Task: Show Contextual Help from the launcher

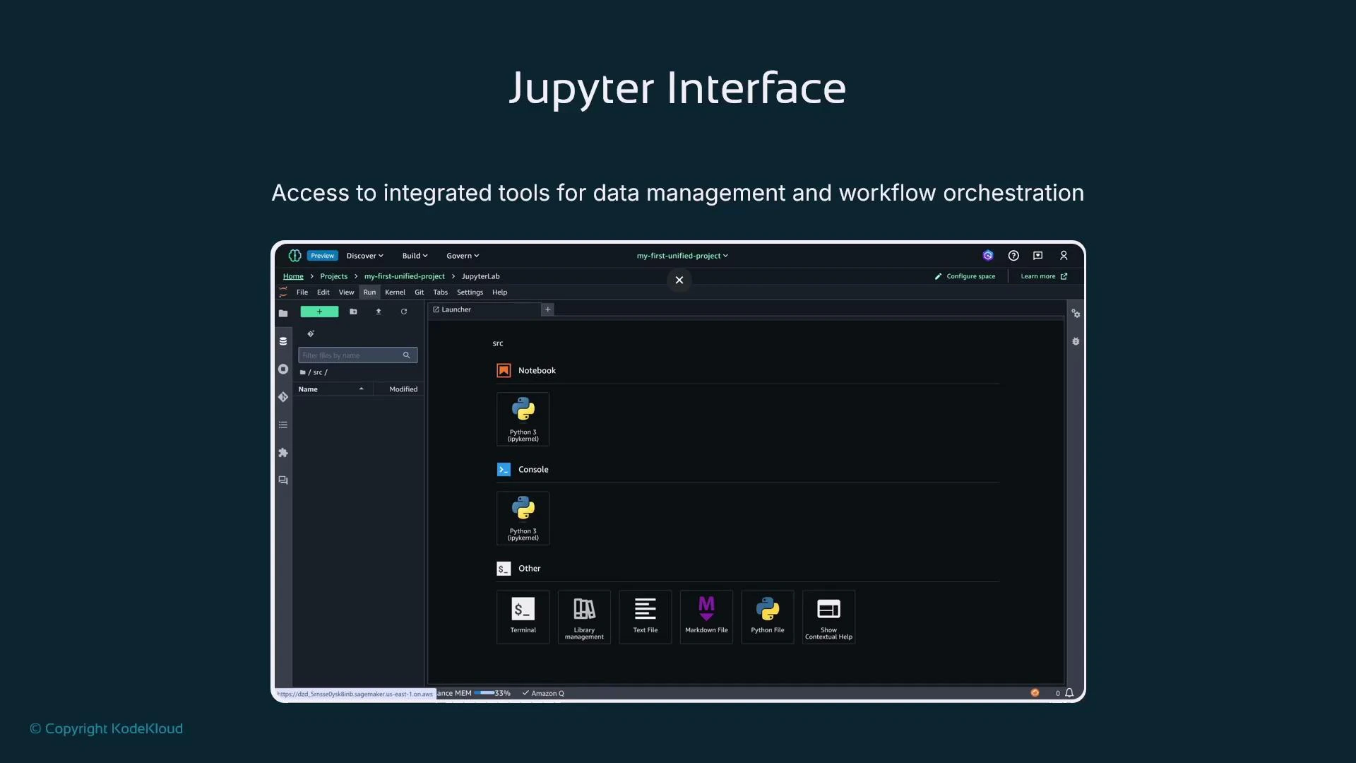Action: pos(828,616)
